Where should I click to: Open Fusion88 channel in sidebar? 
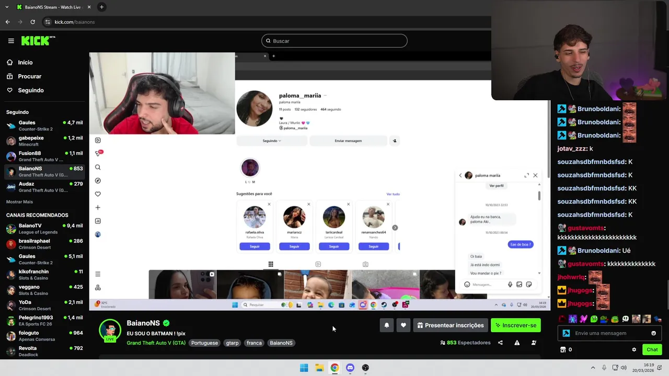[x=45, y=156]
